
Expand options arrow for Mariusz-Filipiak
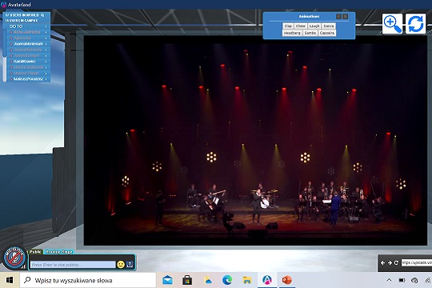[46, 74]
